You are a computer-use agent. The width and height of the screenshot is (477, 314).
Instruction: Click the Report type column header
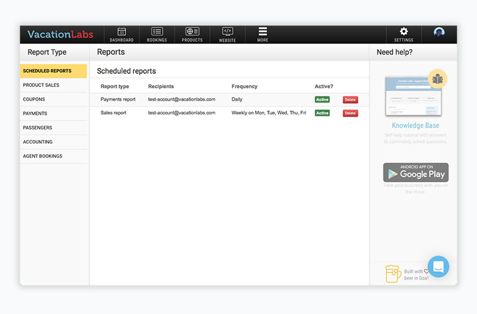(x=115, y=86)
